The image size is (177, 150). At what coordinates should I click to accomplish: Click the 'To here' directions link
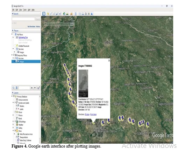[x=87, y=115]
